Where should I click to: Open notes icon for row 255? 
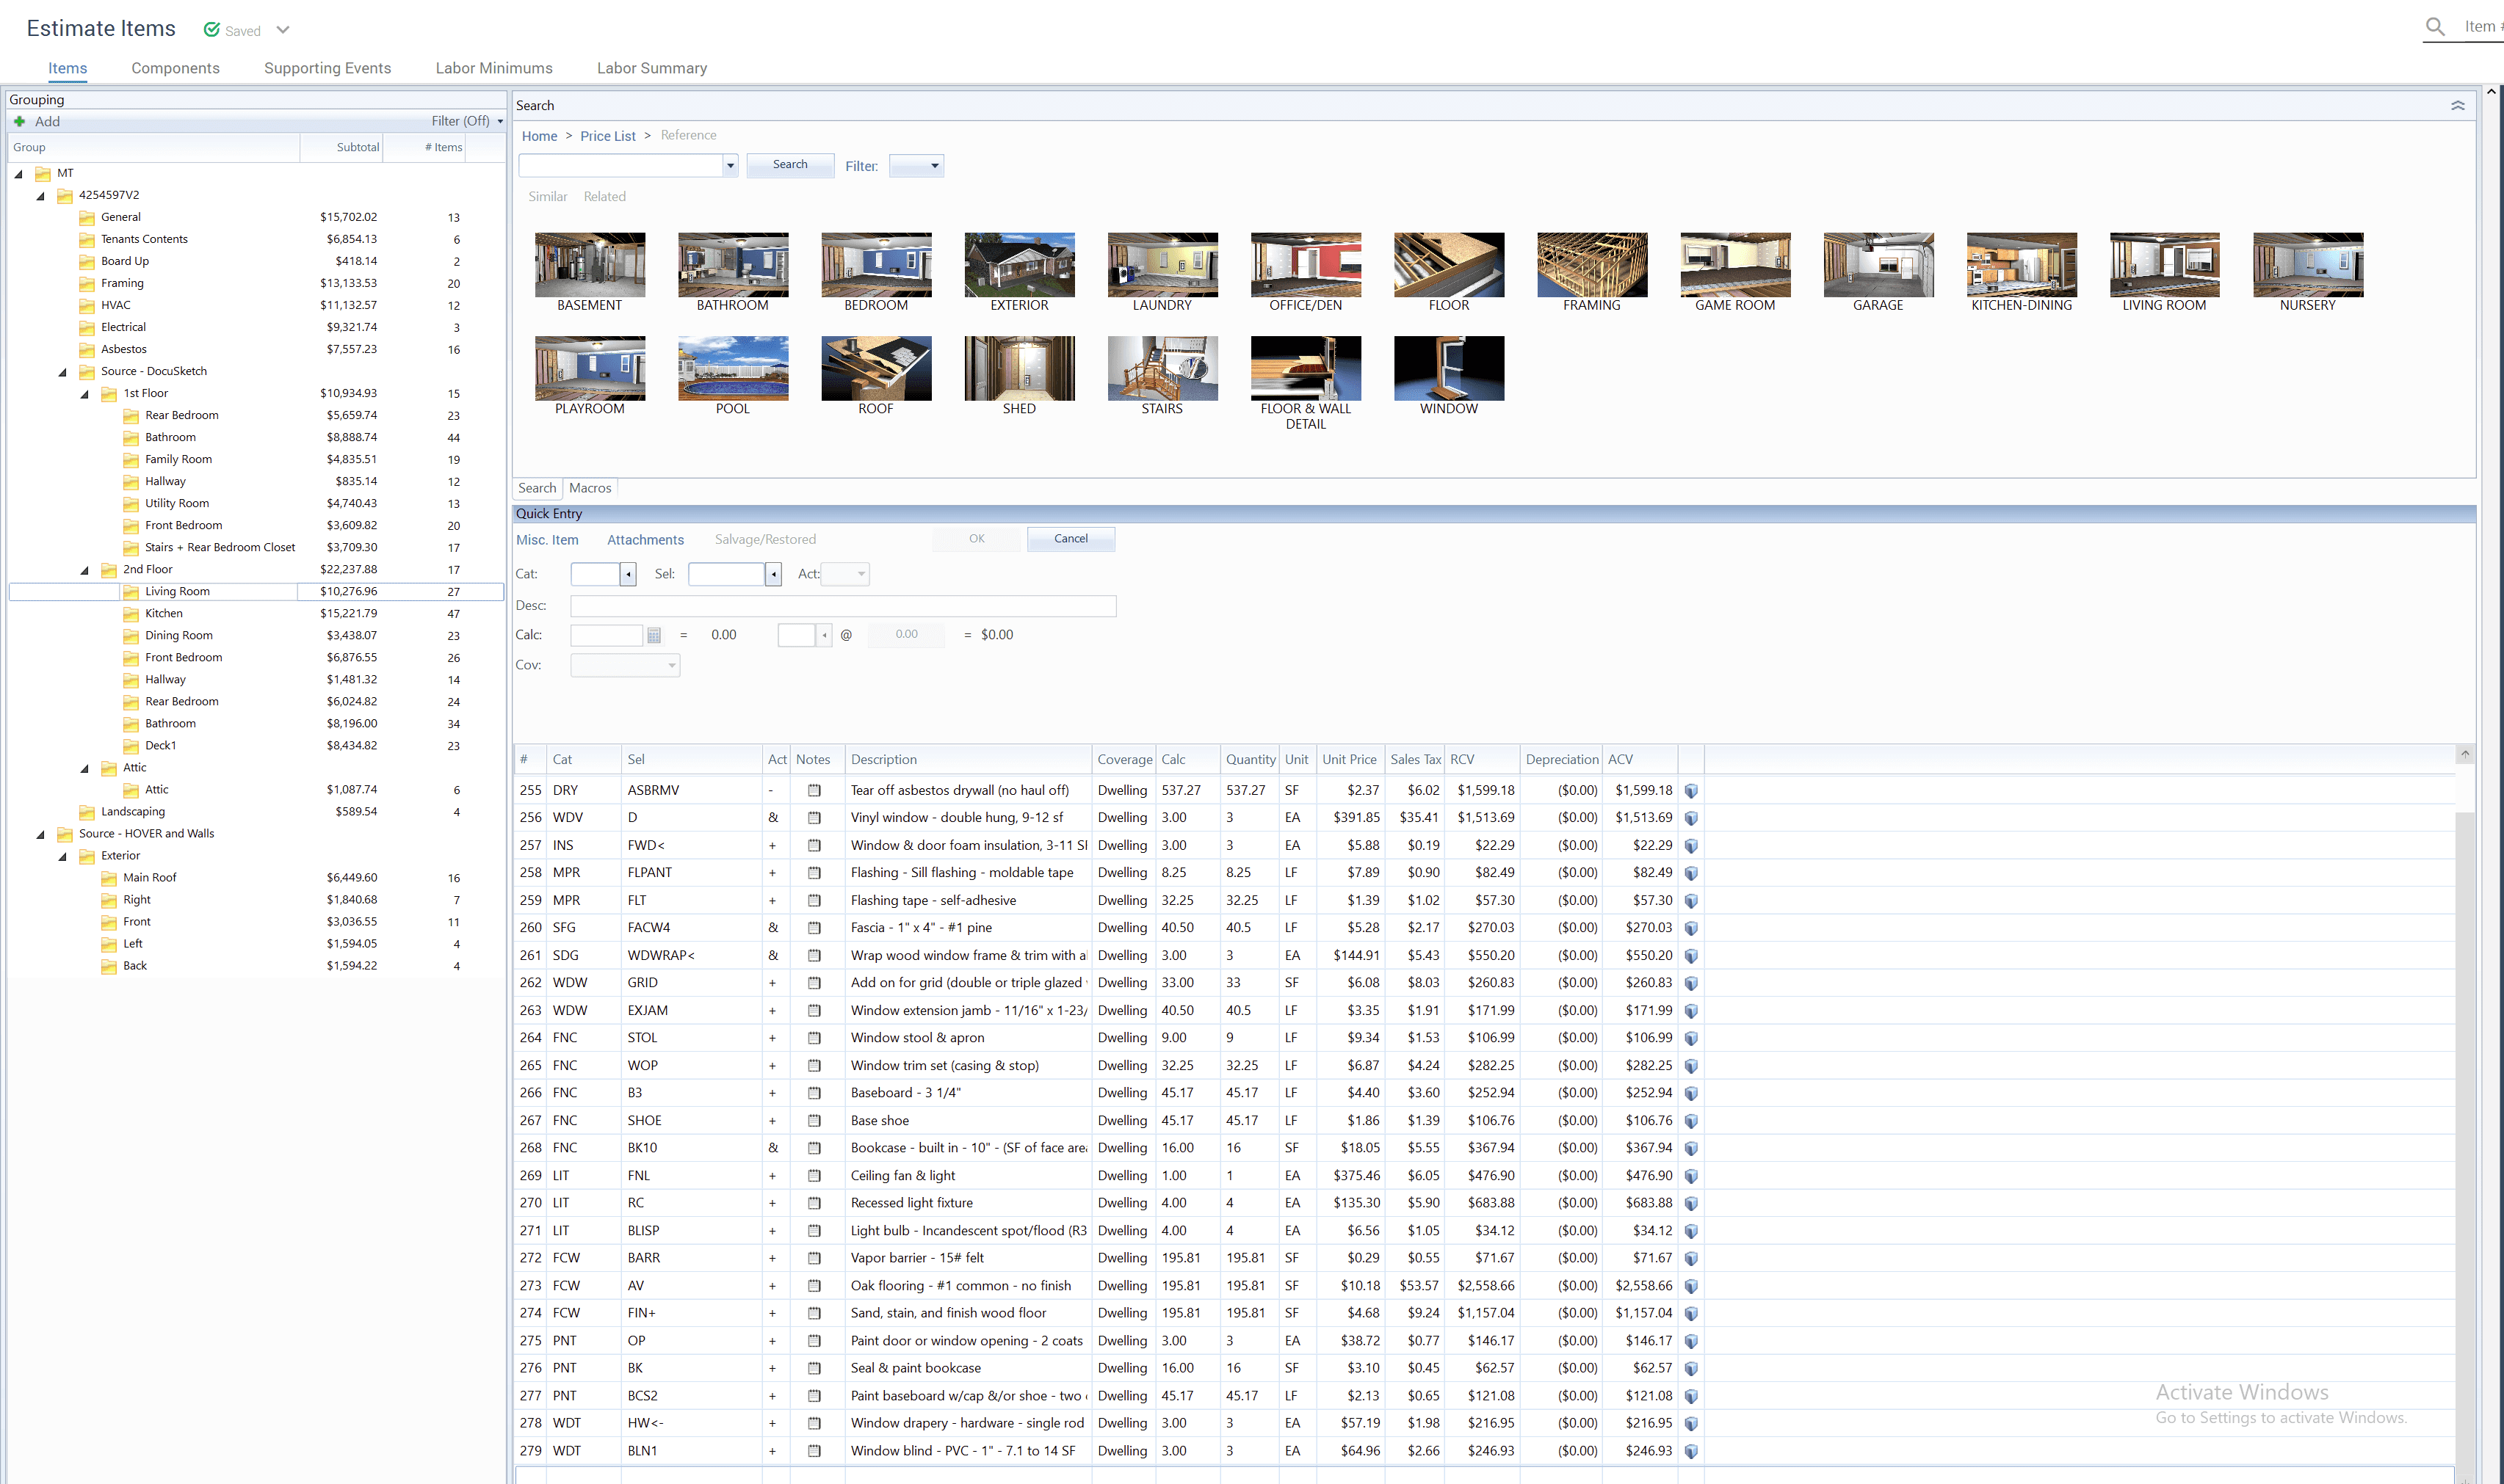tap(814, 790)
